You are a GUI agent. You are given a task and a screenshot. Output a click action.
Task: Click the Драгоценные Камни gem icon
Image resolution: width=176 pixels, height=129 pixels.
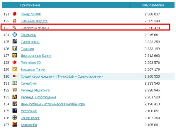[x=15, y=56]
